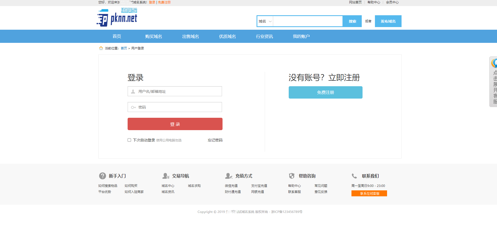Open the 购买域名 navigation menu
The image size is (497, 245).
pos(154,36)
